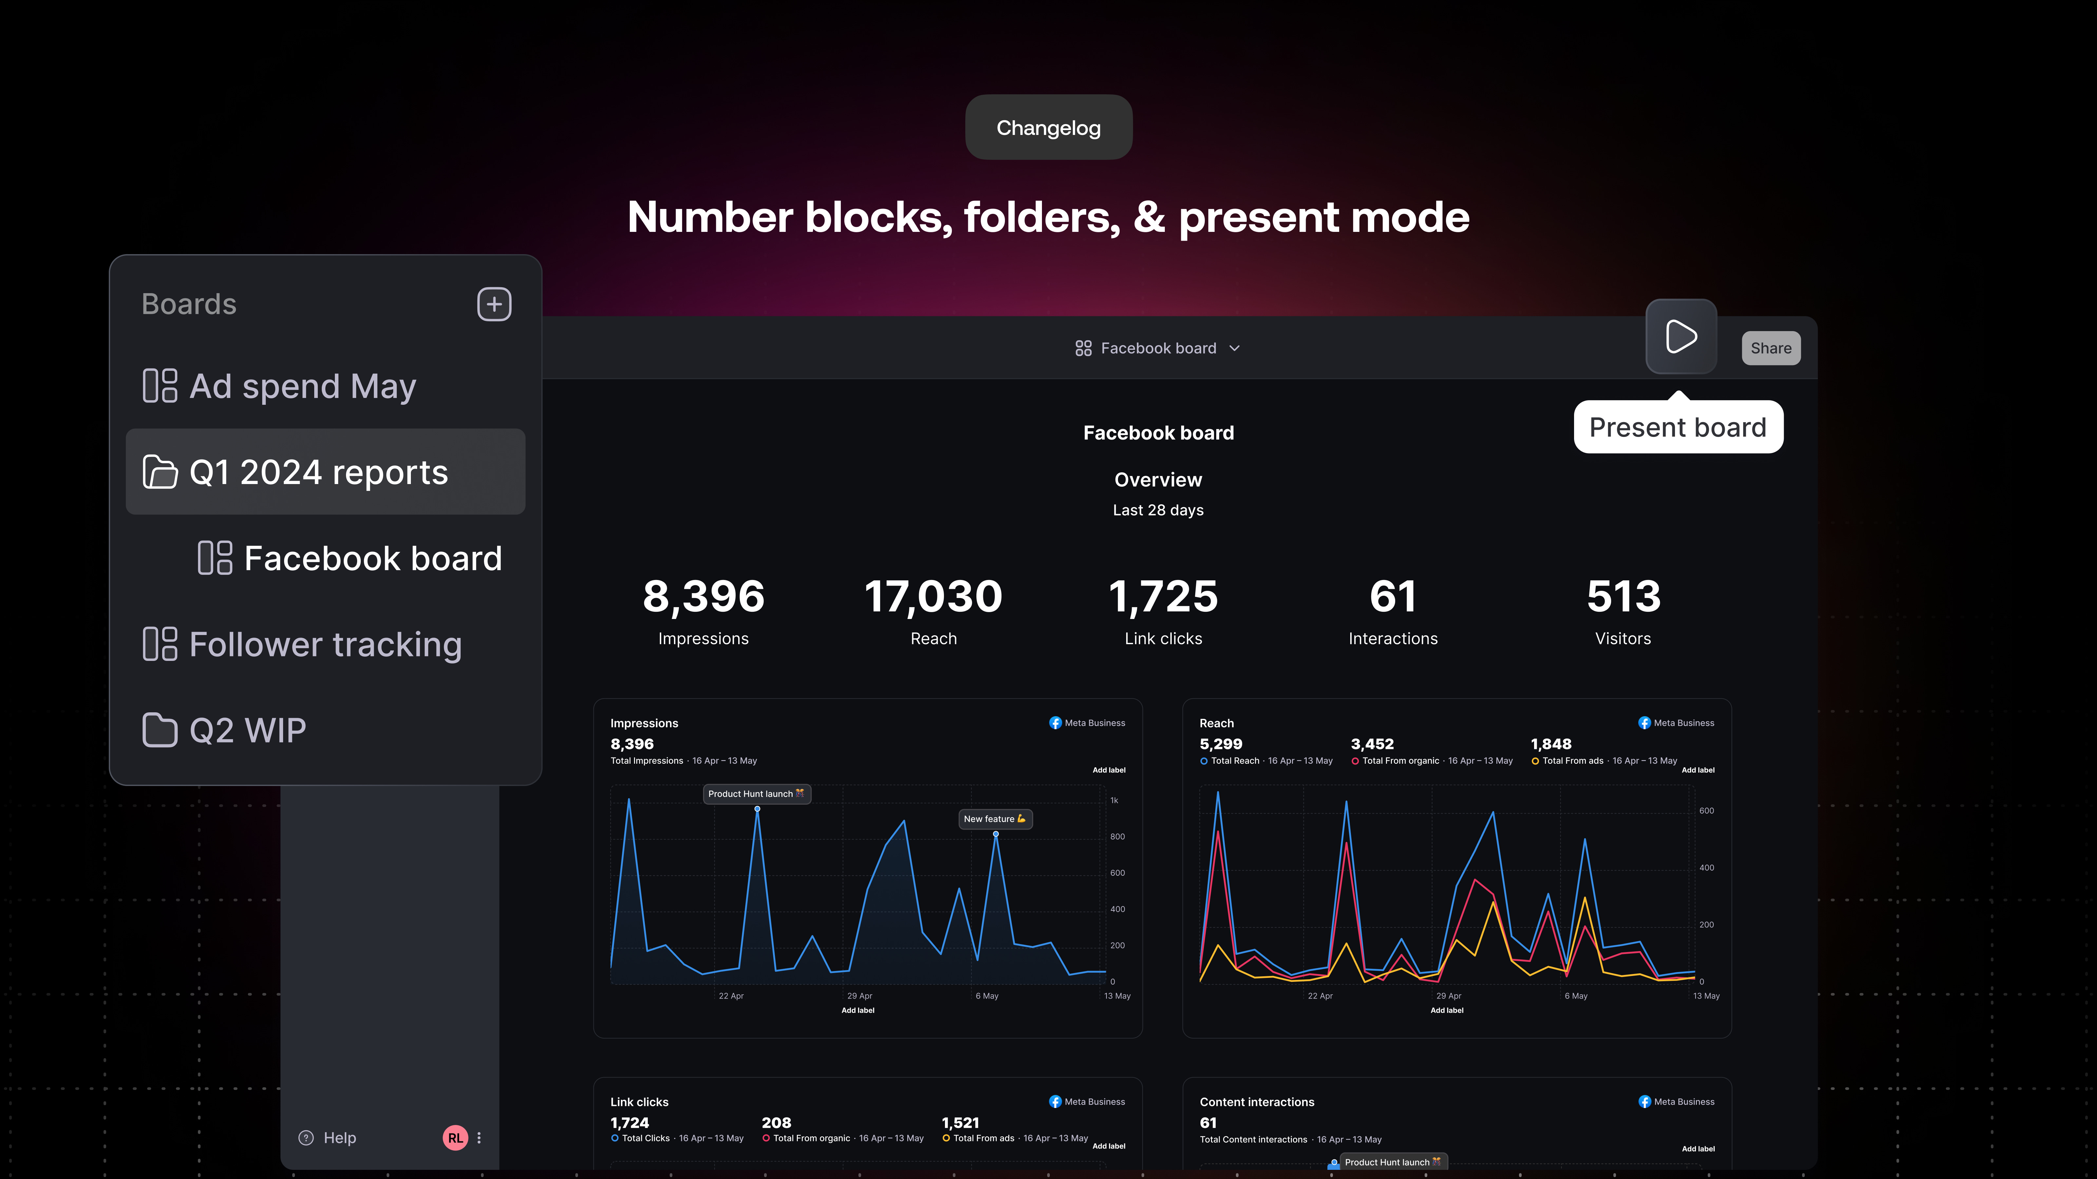This screenshot has height=1179, width=2097.
Task: Expand the Q2 WIP folder
Action: (247, 730)
